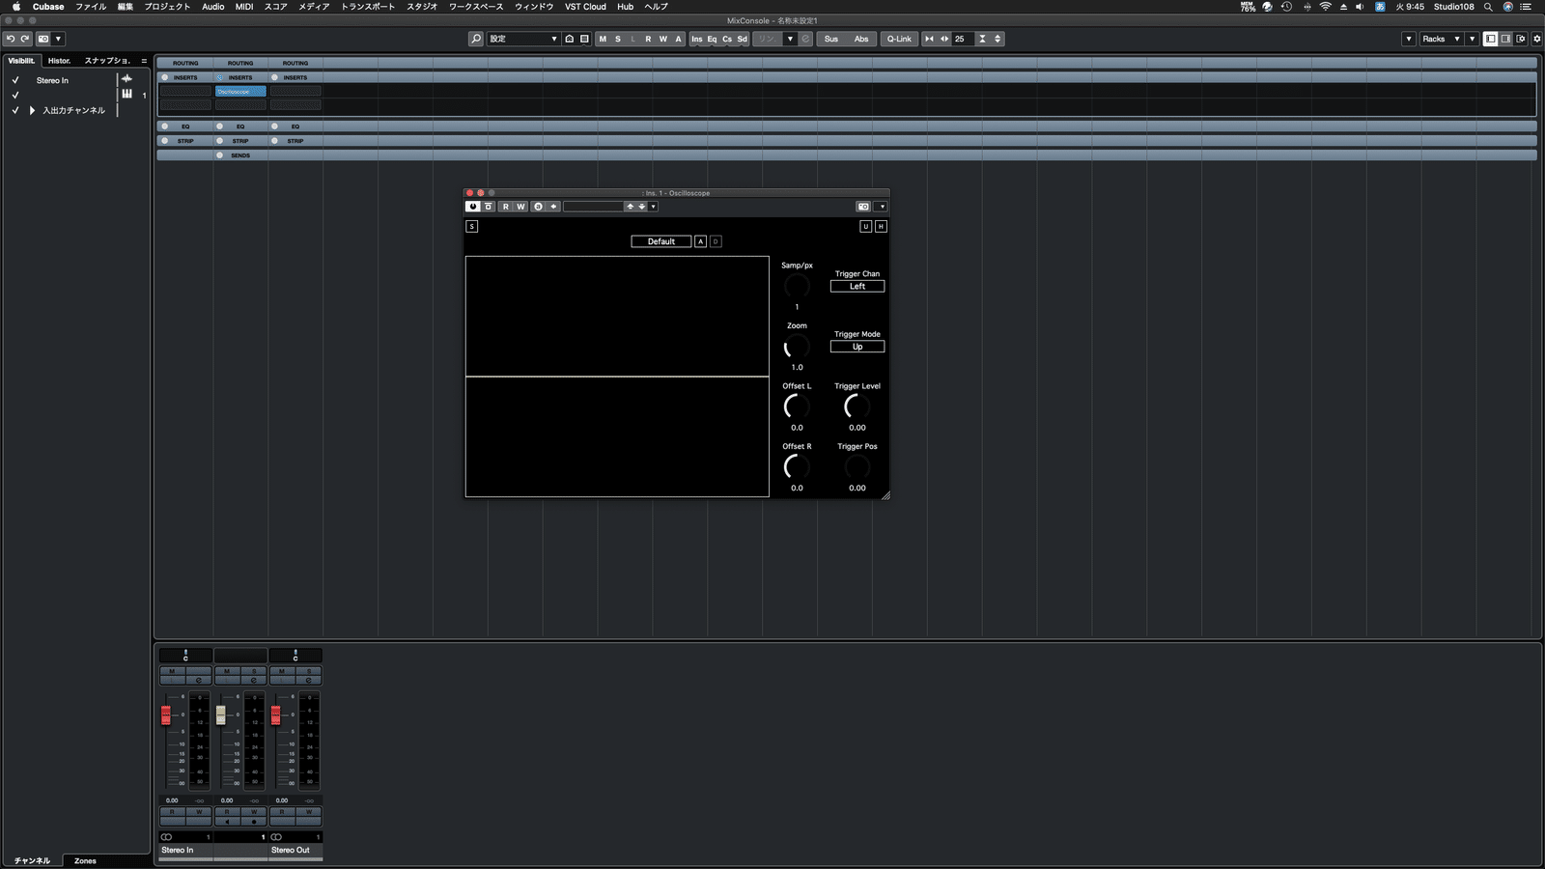Enable Write automation (W) in Oscilloscope header
This screenshot has width=1545, height=869.
click(x=520, y=207)
